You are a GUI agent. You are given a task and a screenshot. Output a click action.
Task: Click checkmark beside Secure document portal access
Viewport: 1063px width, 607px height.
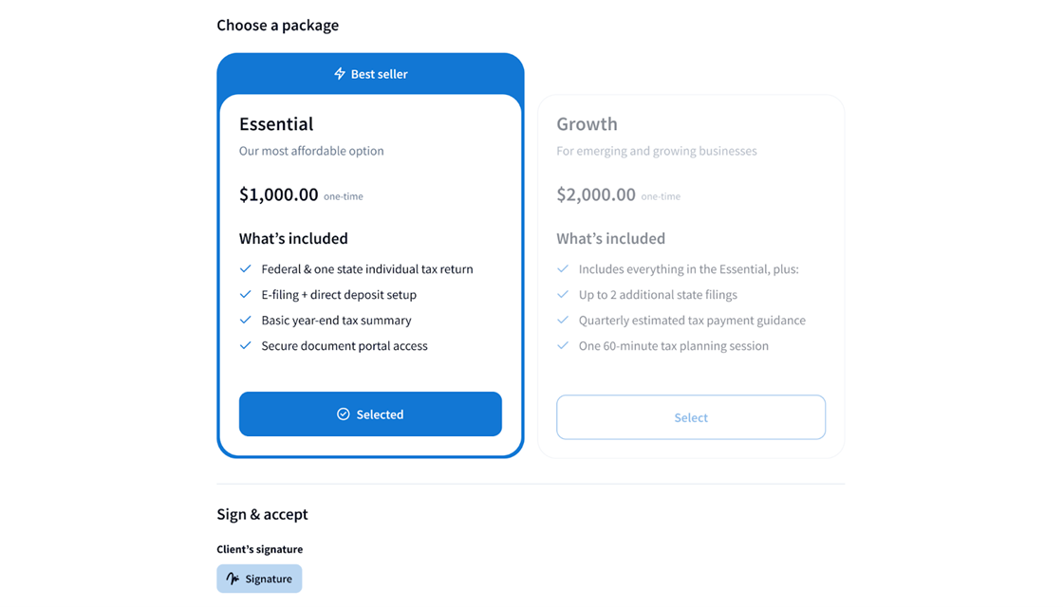(246, 346)
